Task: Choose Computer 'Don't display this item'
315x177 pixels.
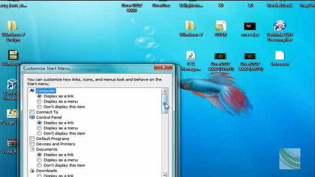Action: tap(39, 107)
